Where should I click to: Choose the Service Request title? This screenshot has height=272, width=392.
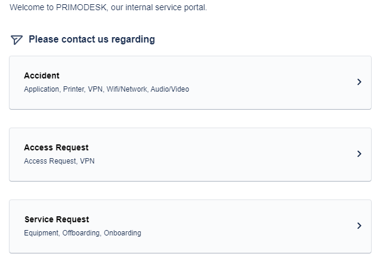click(57, 219)
